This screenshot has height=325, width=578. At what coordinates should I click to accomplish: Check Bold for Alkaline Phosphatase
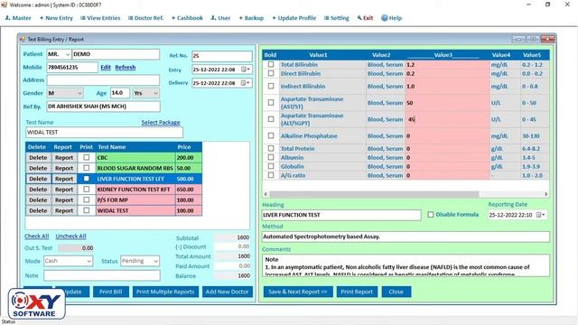tap(271, 135)
